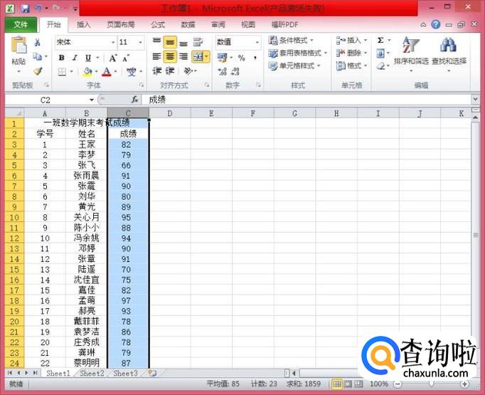Open the font size dropdown

click(x=140, y=43)
